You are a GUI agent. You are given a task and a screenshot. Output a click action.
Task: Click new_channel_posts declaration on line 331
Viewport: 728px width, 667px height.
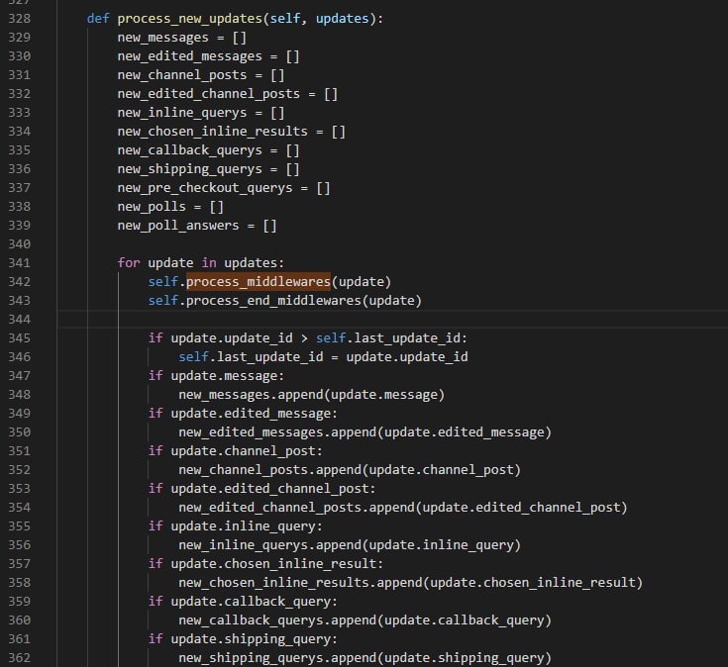[200, 75]
